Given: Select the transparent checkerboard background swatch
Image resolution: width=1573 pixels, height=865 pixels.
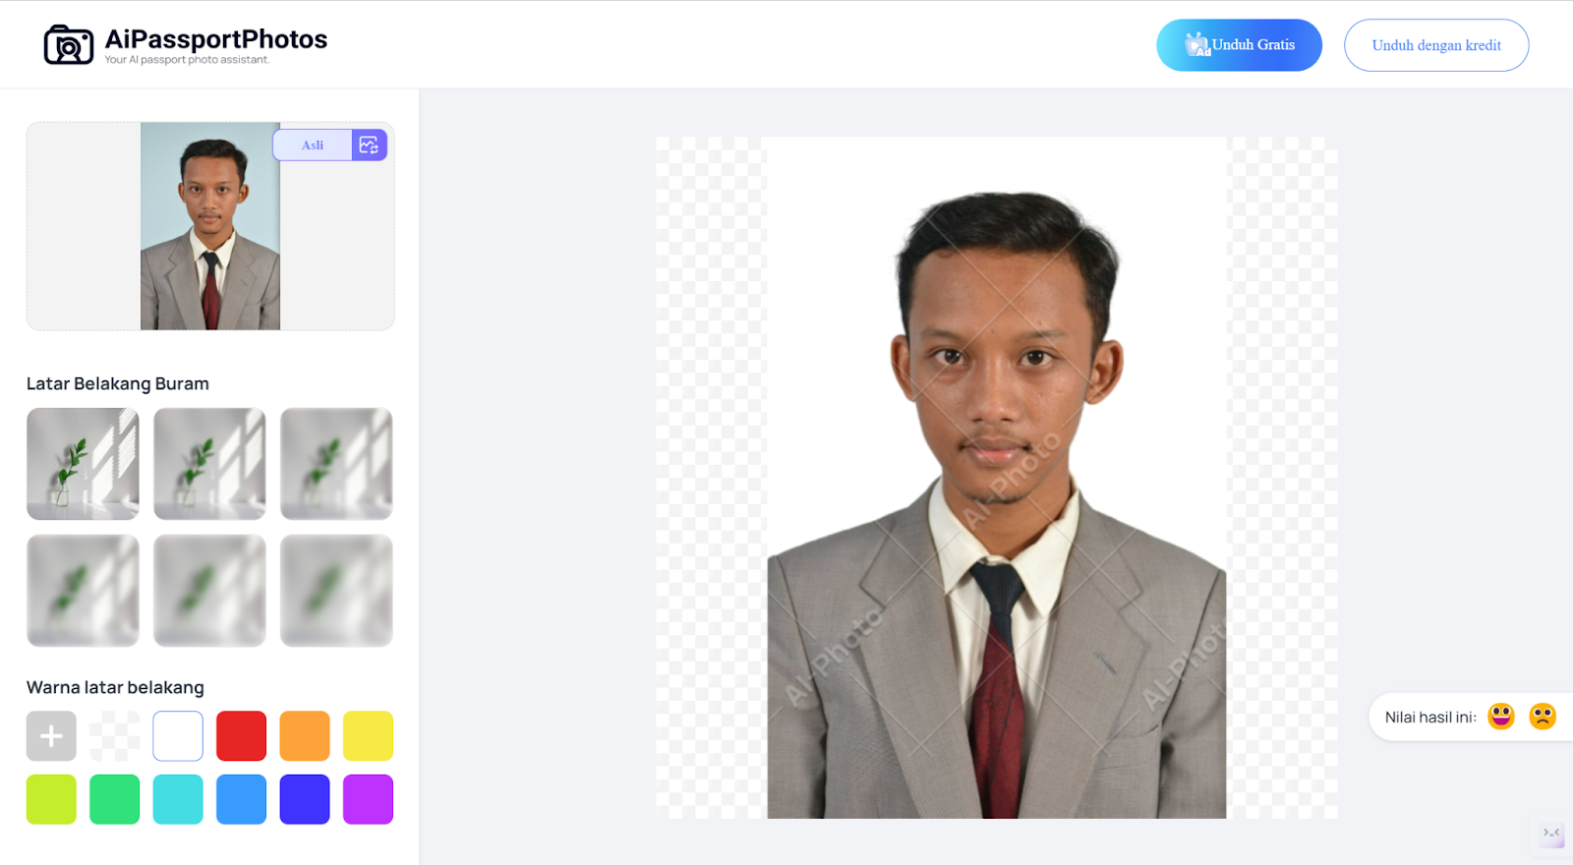Looking at the screenshot, I should 114,736.
